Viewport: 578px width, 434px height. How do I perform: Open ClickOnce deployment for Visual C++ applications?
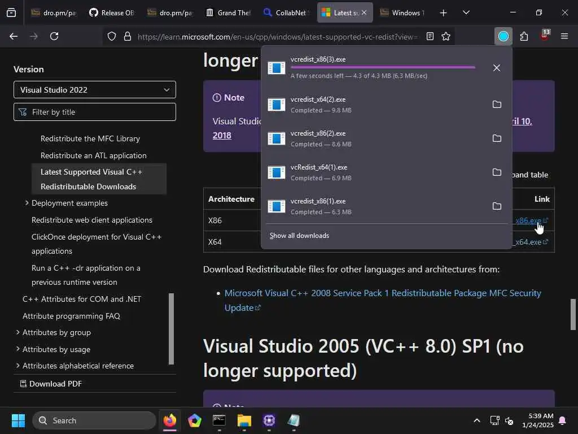pyautogui.click(x=97, y=244)
